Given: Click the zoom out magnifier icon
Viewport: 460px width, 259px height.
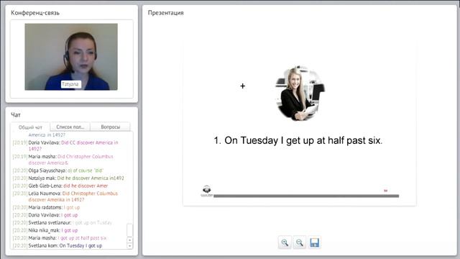Looking at the screenshot, I should click(x=299, y=242).
